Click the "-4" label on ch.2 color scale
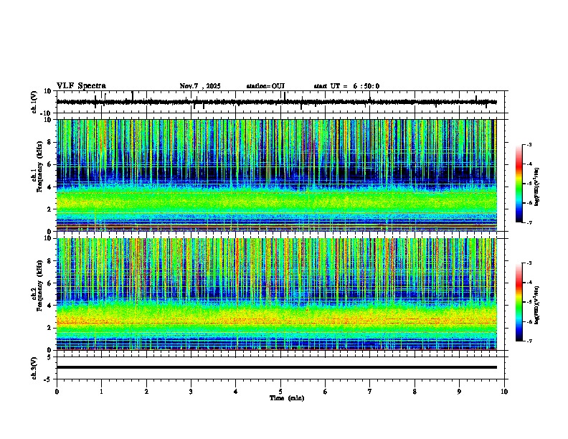This screenshot has height=439, width=568. point(529,283)
